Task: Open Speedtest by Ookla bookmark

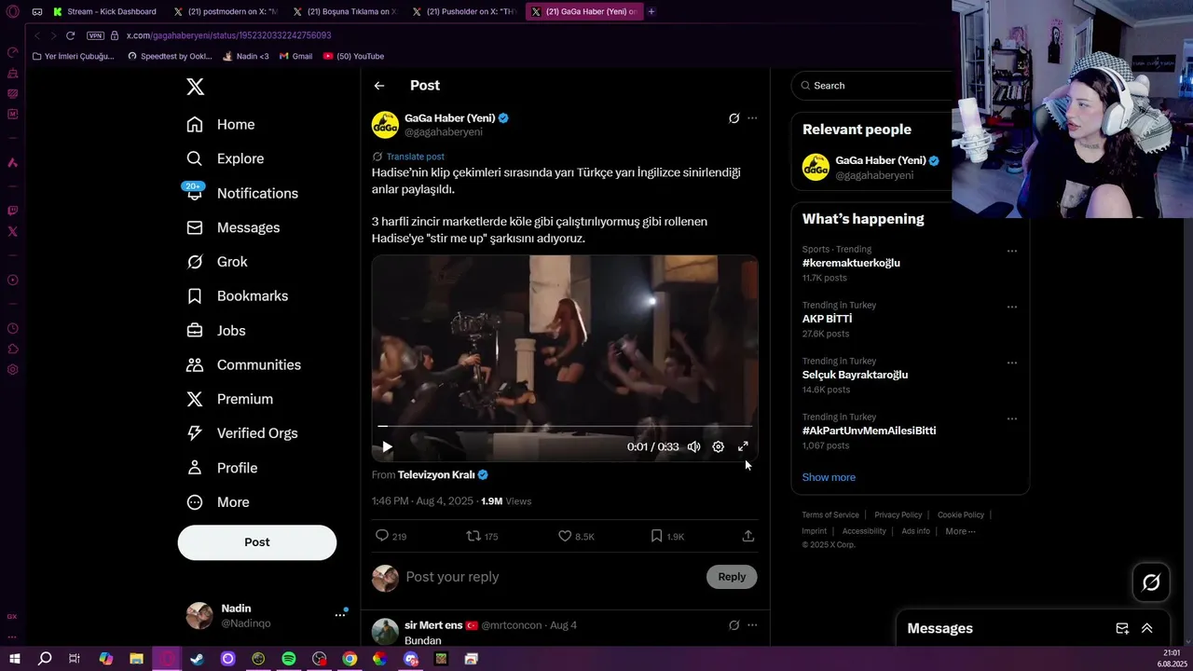Action: 170,56
